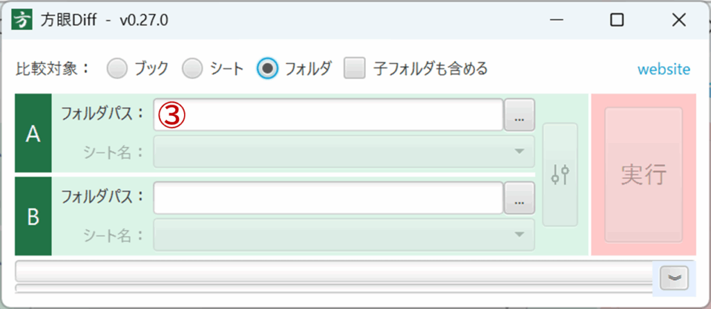Screen dimensions: 711x309
Task: Open comparison settings sliders icon
Action: click(560, 174)
